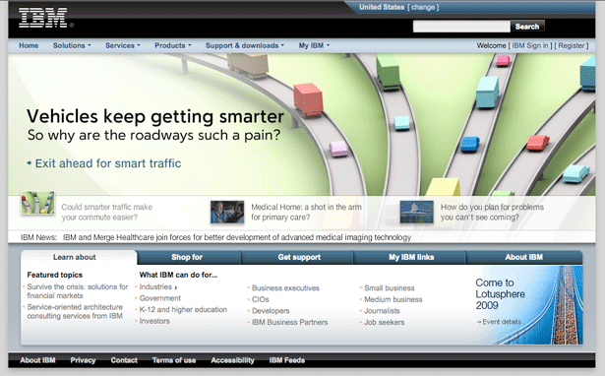Click IBM Sign in link
Image resolution: width=605 pixels, height=376 pixels.
click(530, 45)
